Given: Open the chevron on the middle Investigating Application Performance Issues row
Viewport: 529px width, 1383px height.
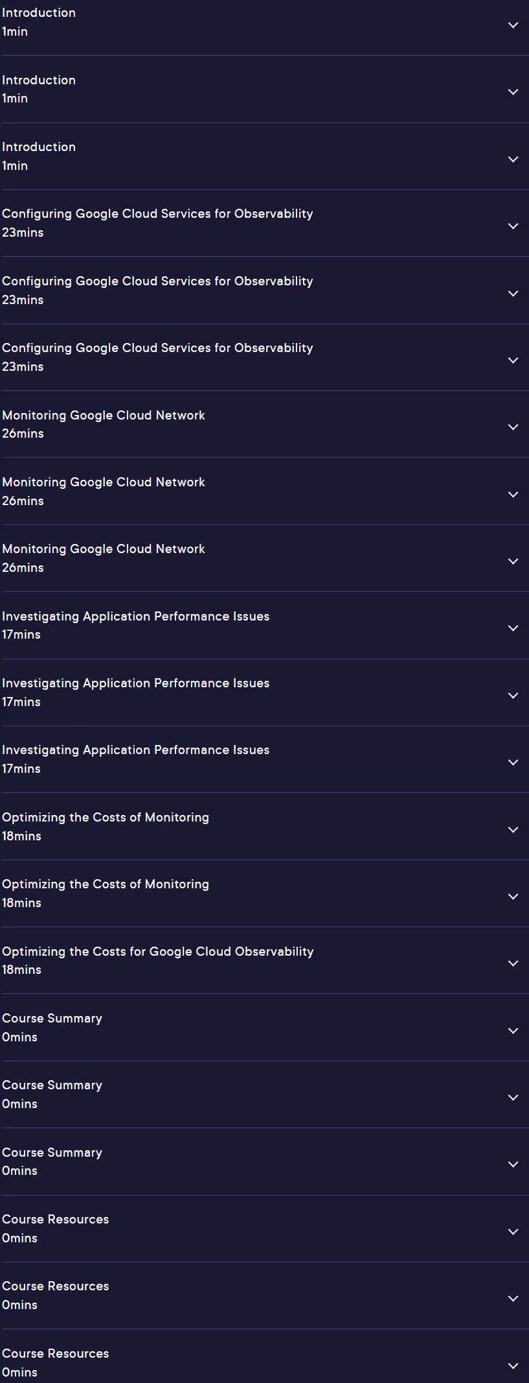Looking at the screenshot, I should [x=513, y=696].
